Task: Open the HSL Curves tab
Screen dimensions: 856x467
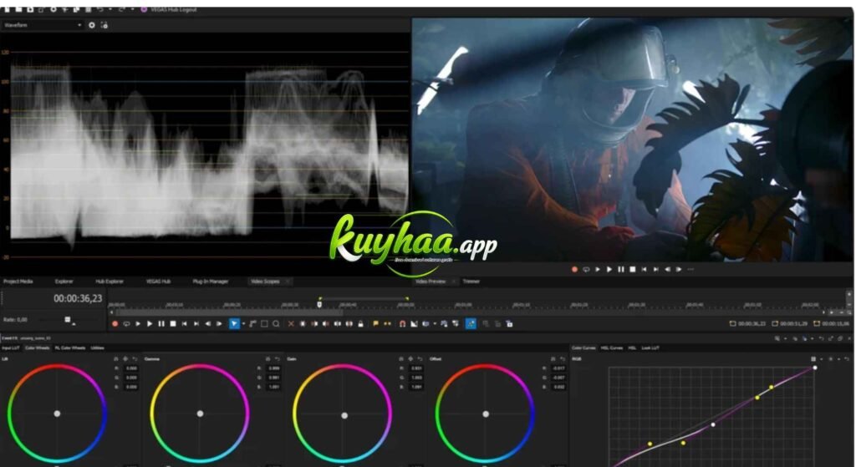Action: 612,348
